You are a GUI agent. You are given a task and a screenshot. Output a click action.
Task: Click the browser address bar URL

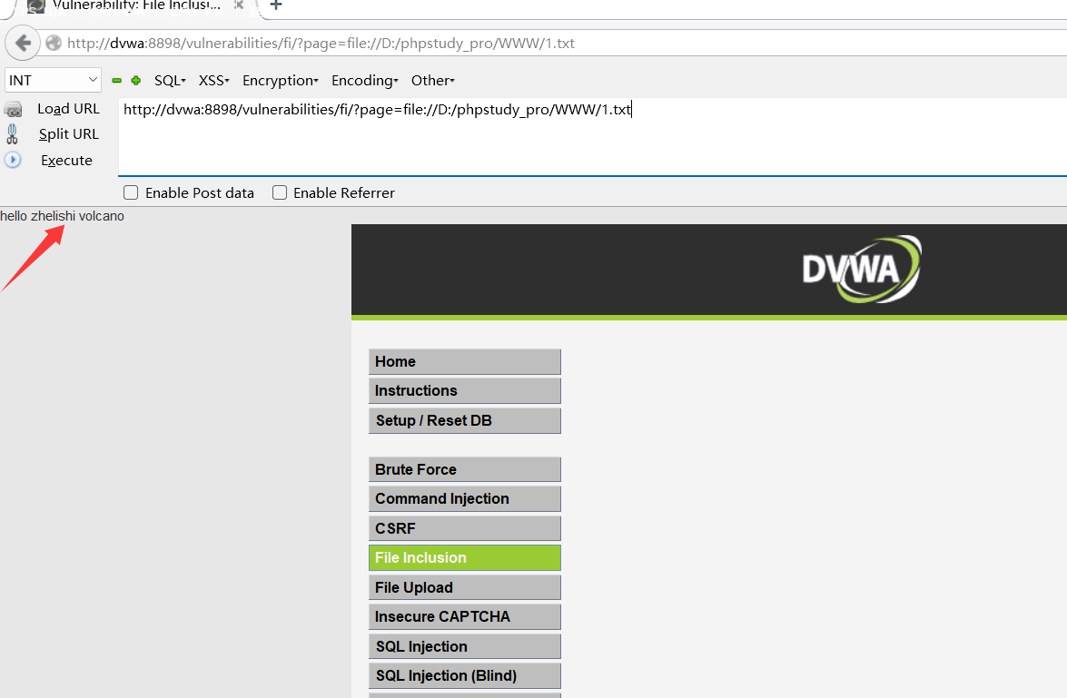click(321, 44)
